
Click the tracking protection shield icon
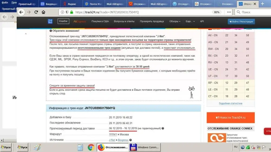pyautogui.click(x=67, y=12)
